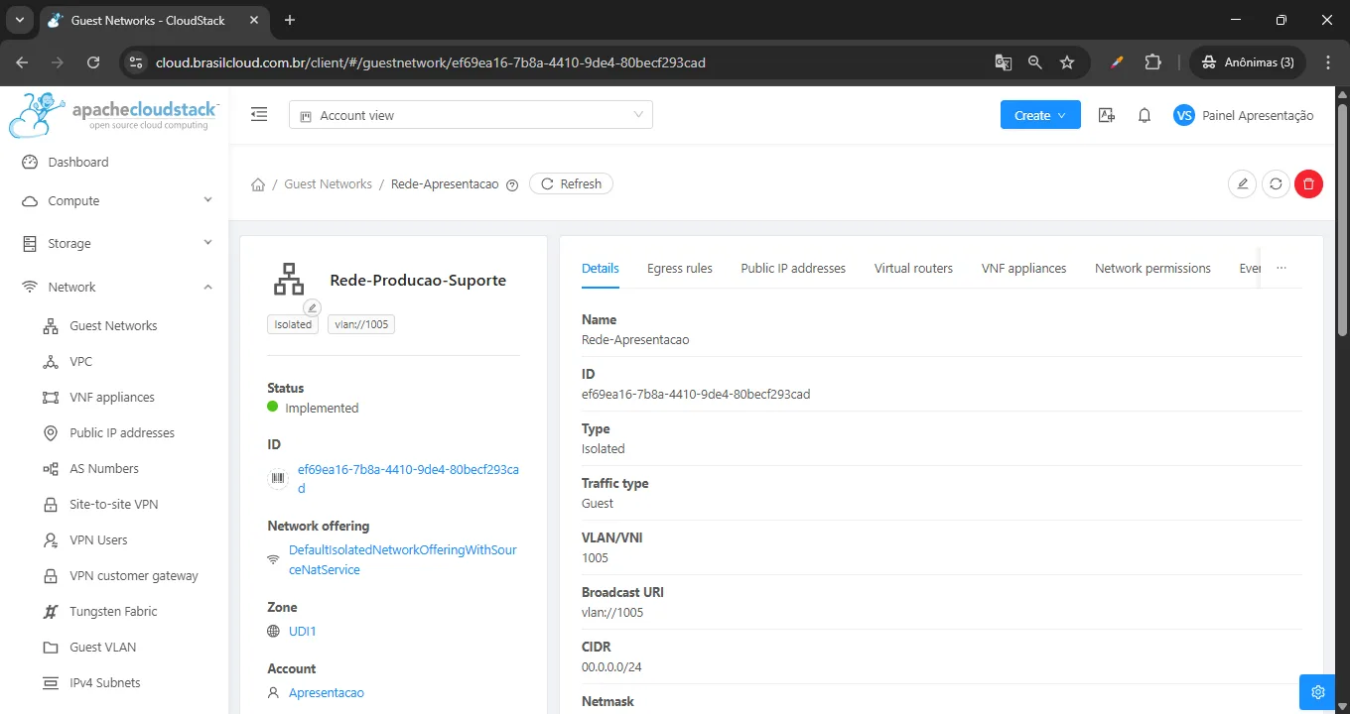Viewport: 1350px width, 714px height.
Task: Switch to the Details tab
Action: pyautogui.click(x=601, y=268)
